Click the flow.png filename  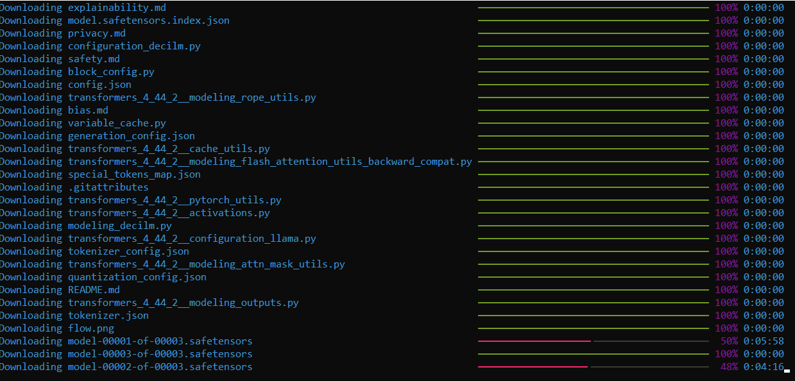tap(91, 328)
